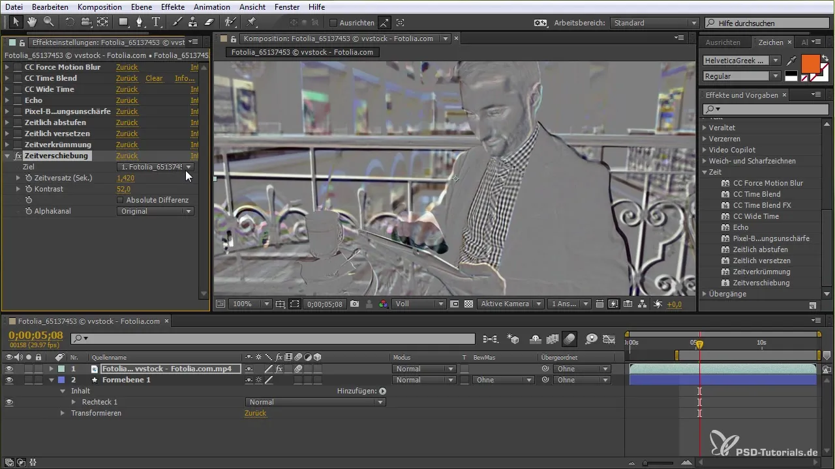Viewport: 835px width, 469px height.
Task: Select the Clone Stamp tool
Action: click(x=194, y=22)
